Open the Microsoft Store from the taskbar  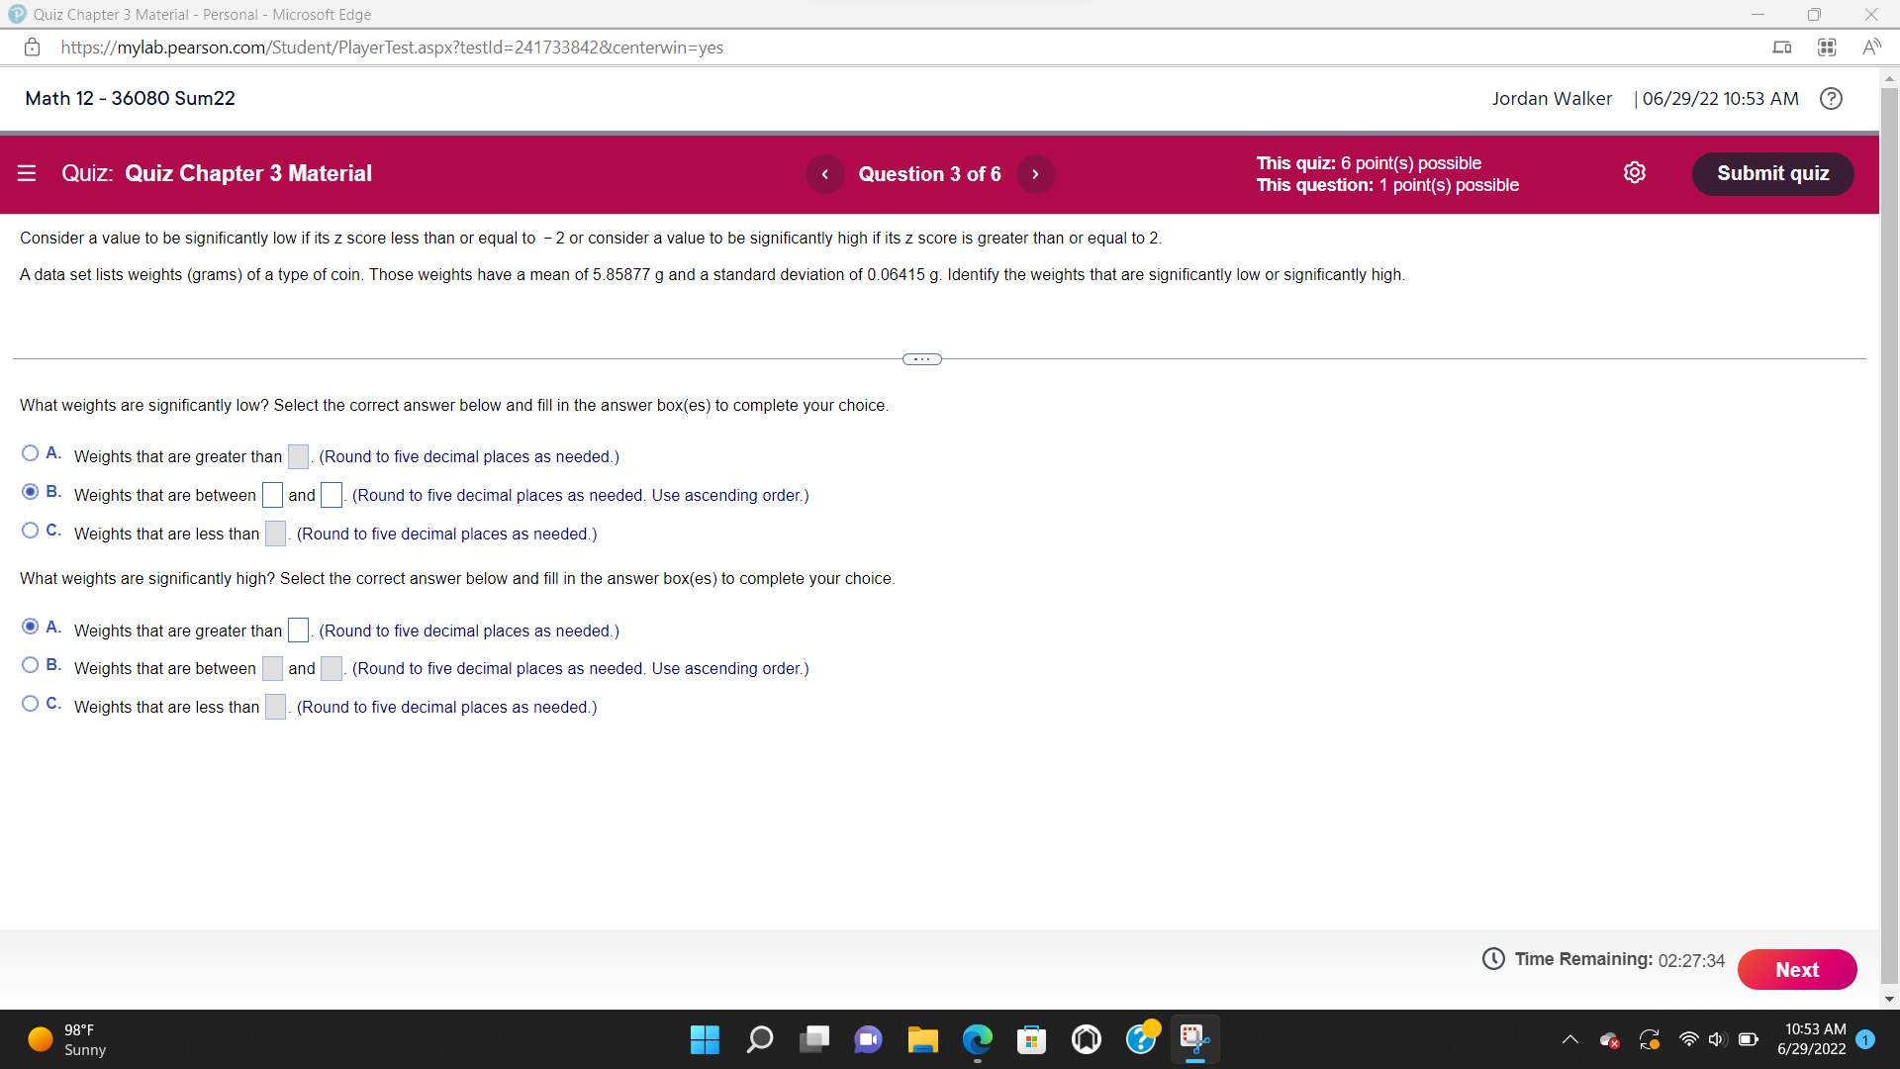[1031, 1039]
